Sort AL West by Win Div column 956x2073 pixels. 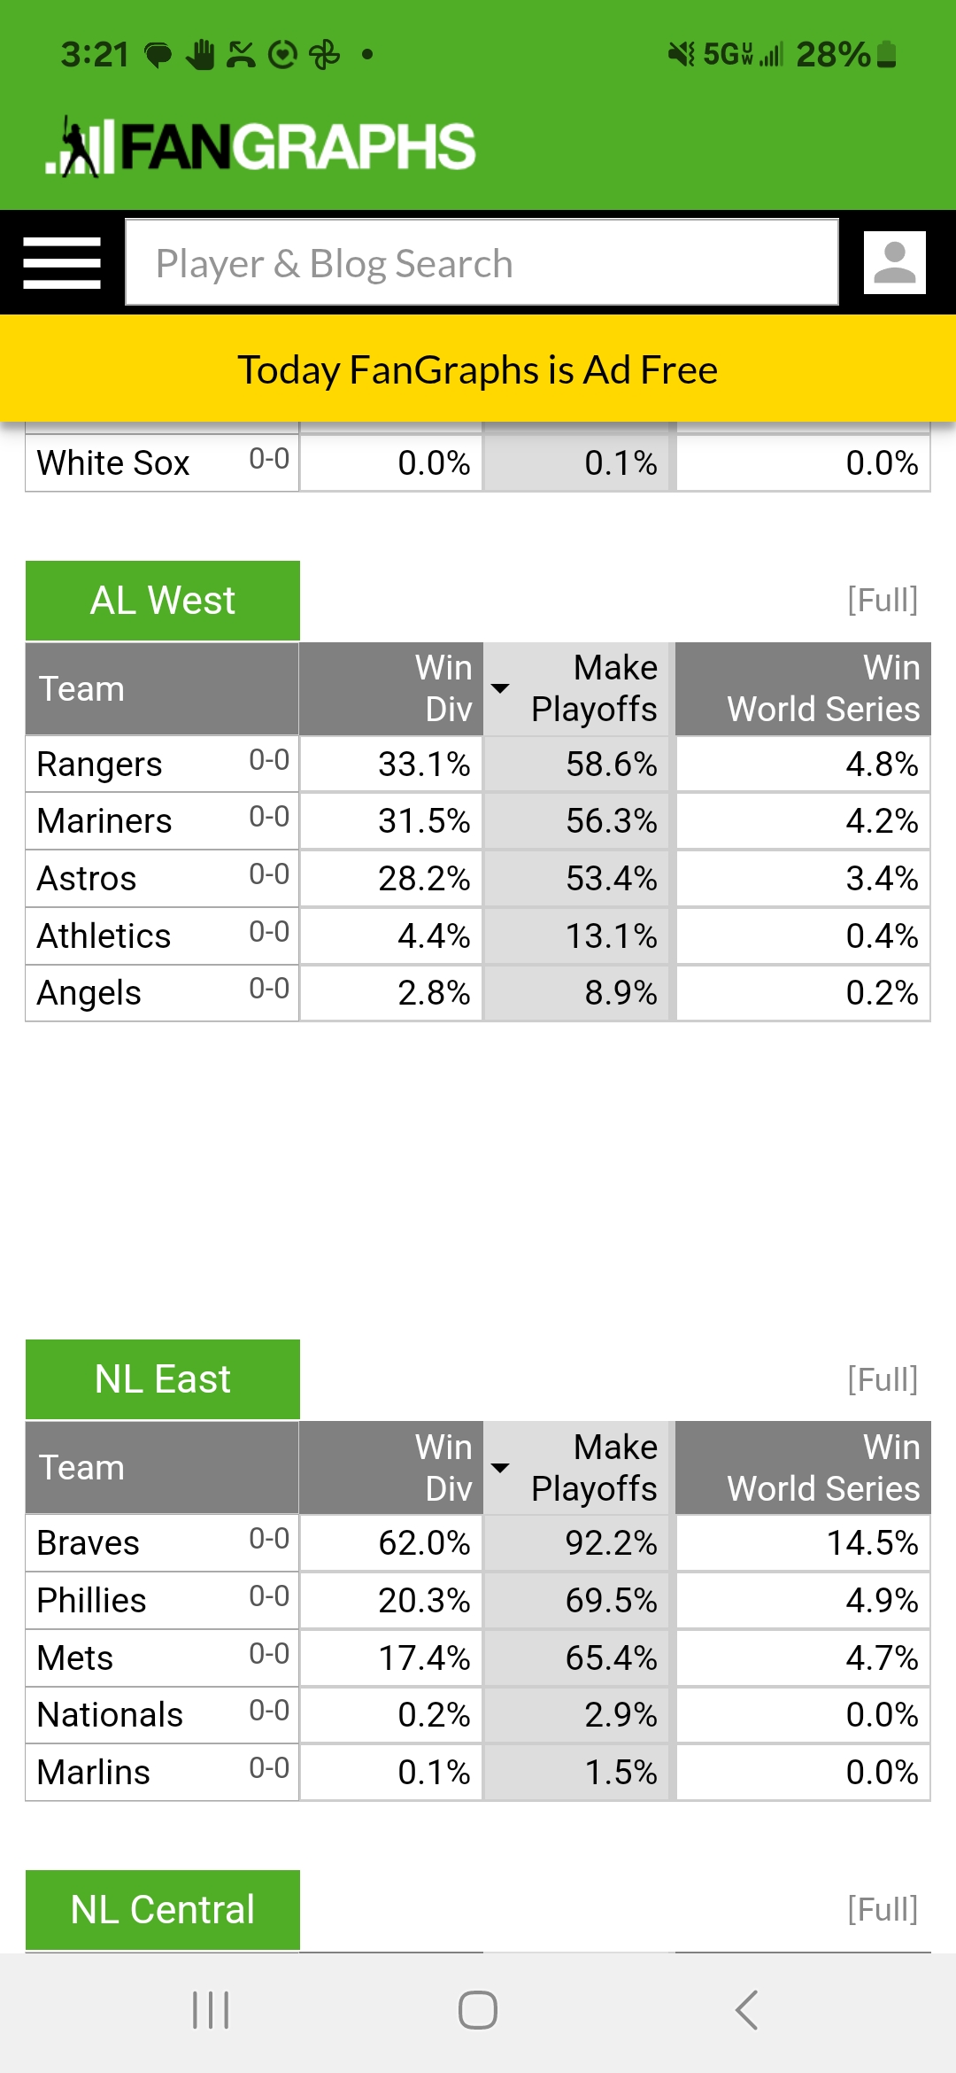tap(391, 688)
